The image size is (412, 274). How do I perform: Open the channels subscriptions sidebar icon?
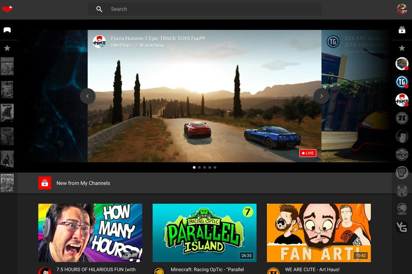click(x=402, y=30)
